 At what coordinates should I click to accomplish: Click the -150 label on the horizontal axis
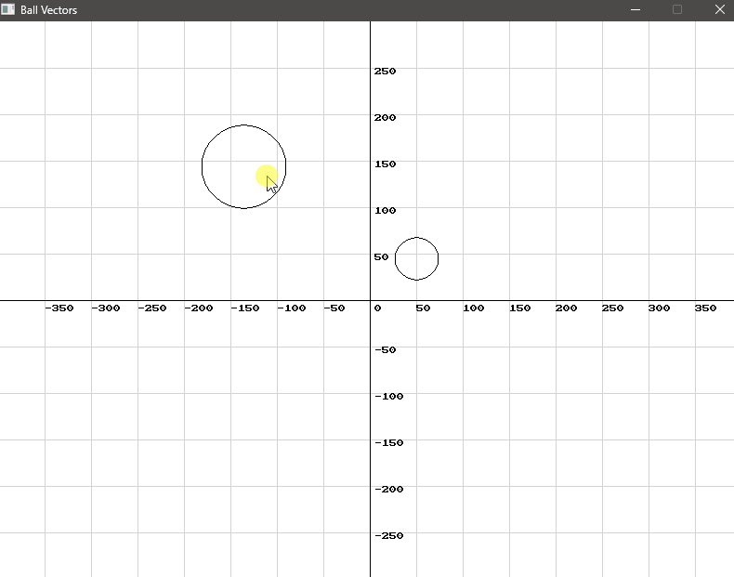244,308
